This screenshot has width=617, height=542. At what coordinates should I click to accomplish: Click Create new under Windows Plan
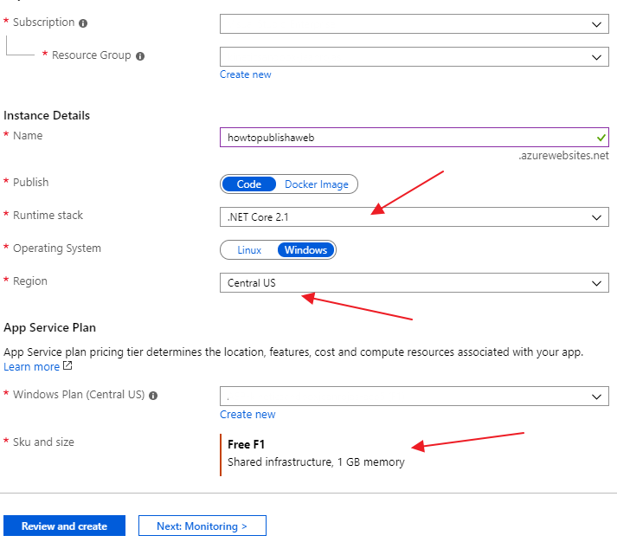[247, 415]
